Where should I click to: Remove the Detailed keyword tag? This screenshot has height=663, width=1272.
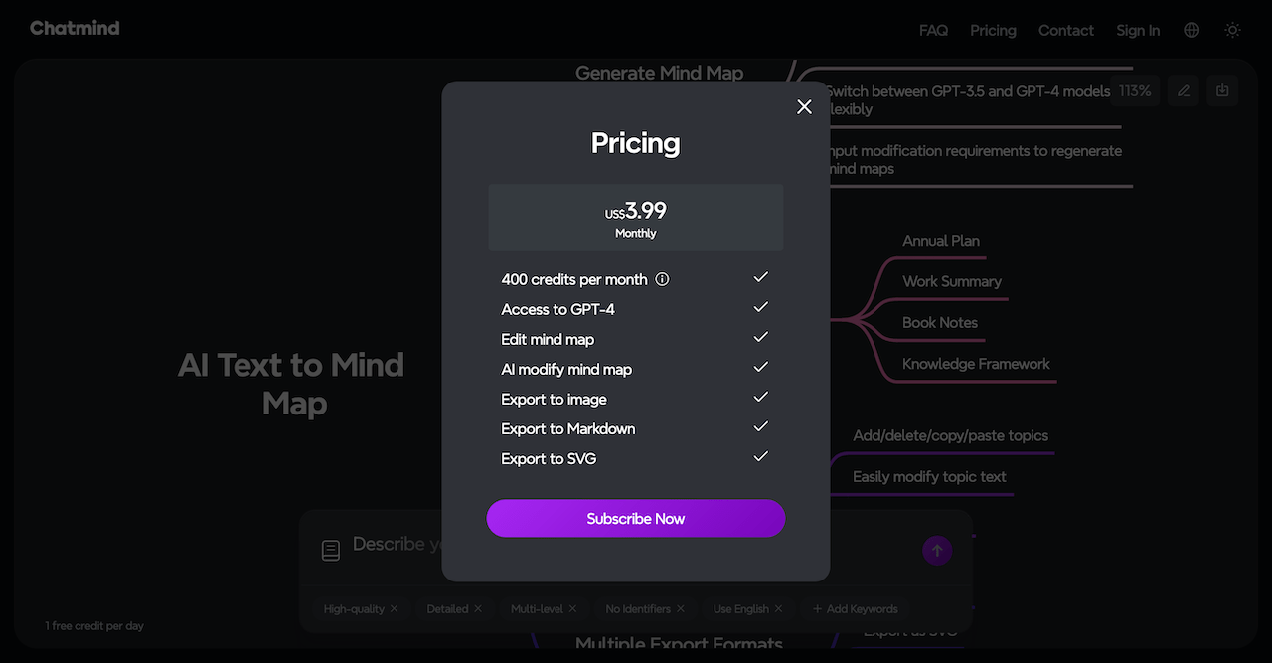(478, 609)
